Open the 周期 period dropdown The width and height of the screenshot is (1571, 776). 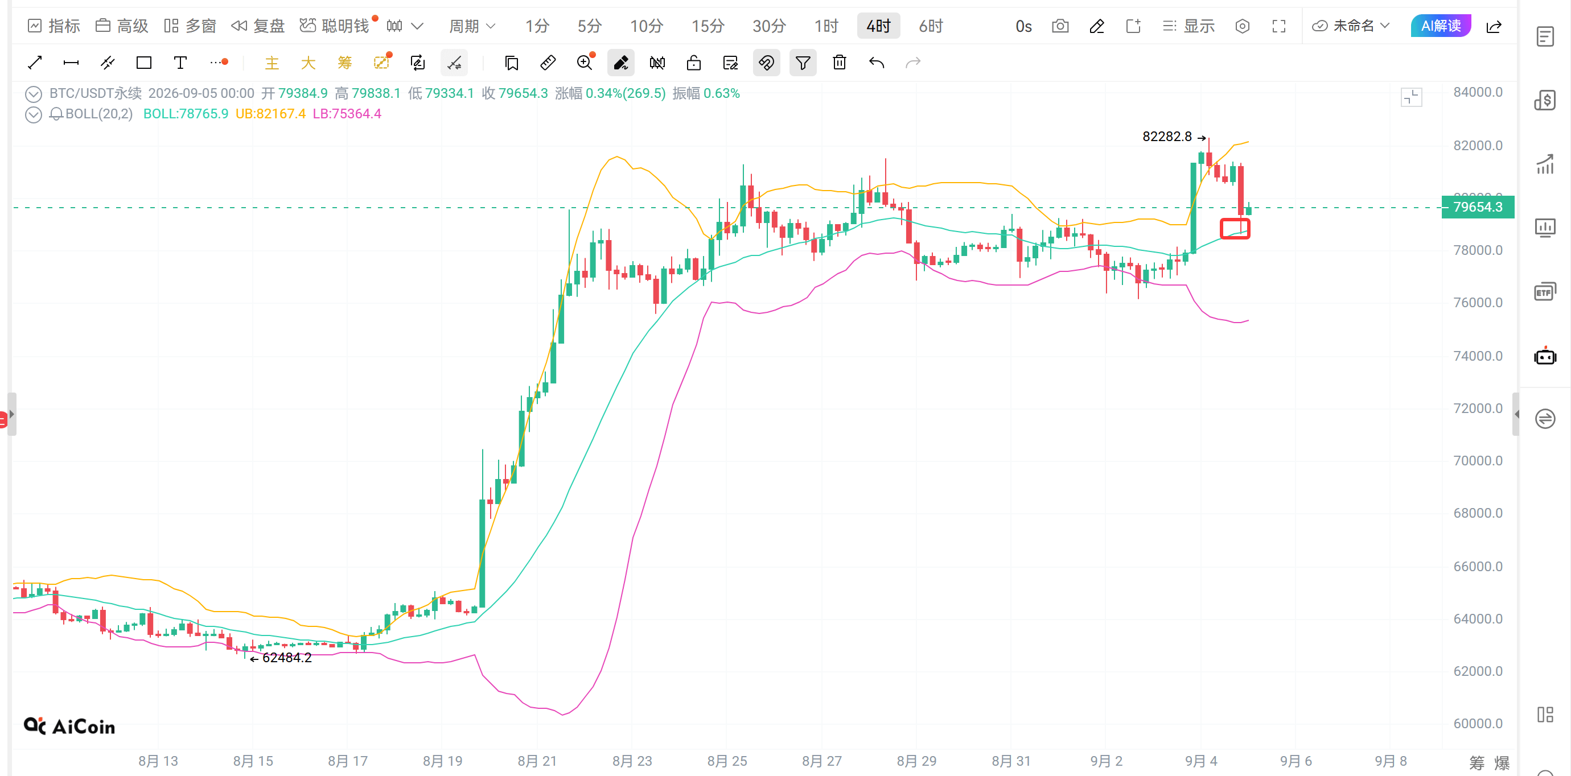472,26
